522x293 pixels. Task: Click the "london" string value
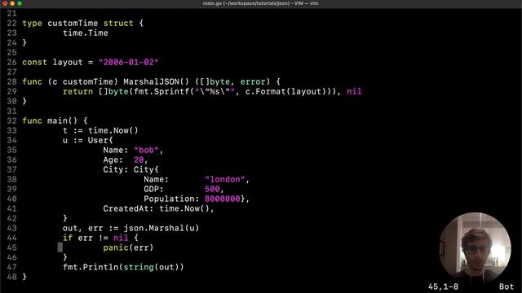pos(225,179)
